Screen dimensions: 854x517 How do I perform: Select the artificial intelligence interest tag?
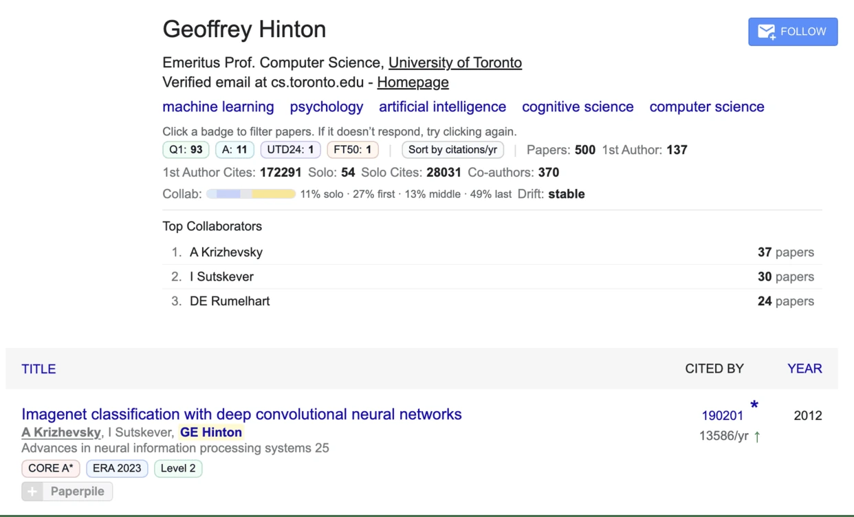pyautogui.click(x=443, y=107)
